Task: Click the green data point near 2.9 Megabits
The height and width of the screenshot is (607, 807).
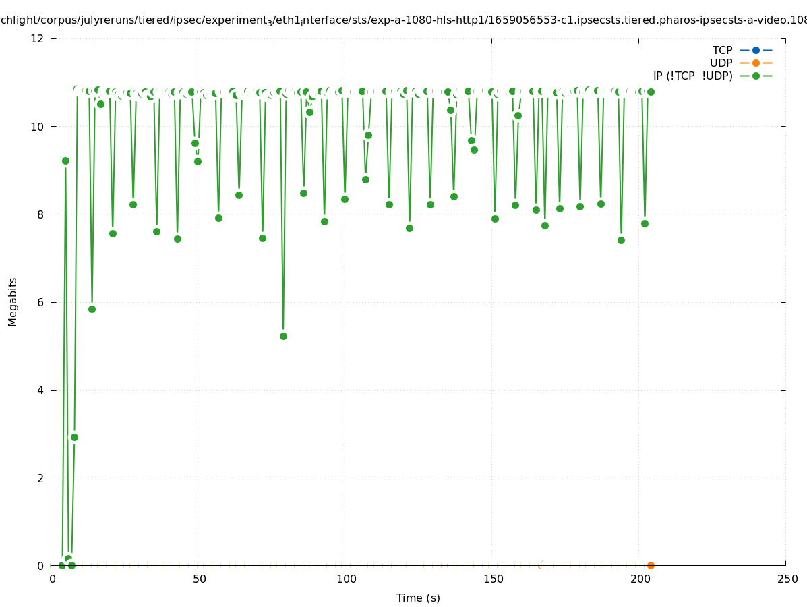Action: (x=74, y=437)
